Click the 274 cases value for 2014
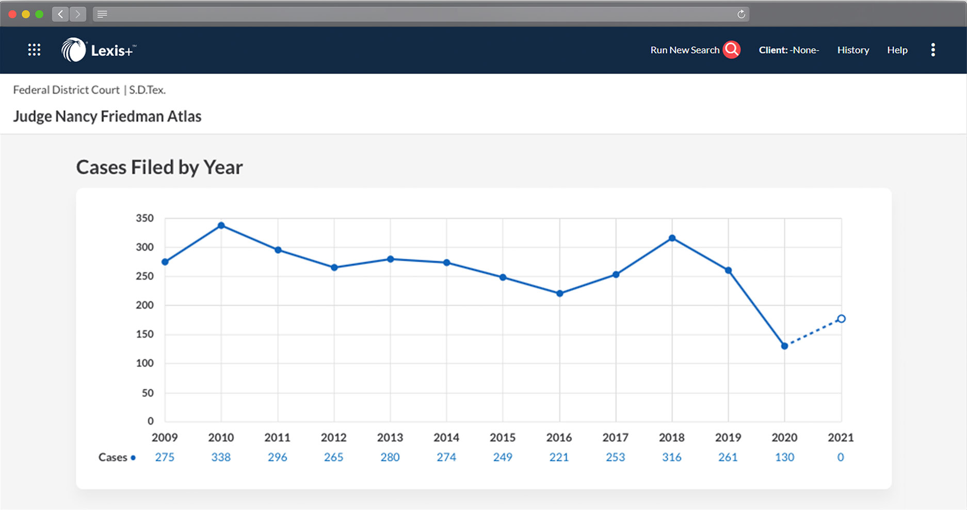The width and height of the screenshot is (967, 510). tap(446, 457)
